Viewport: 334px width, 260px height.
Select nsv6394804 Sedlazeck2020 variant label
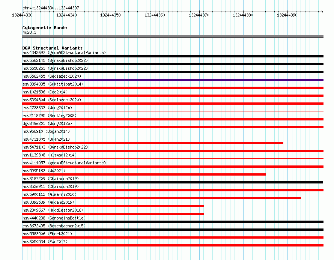[52, 100]
